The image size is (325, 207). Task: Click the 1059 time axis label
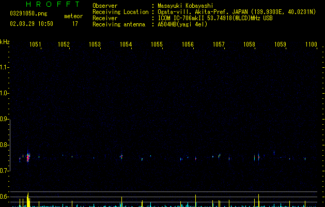(x=280, y=45)
